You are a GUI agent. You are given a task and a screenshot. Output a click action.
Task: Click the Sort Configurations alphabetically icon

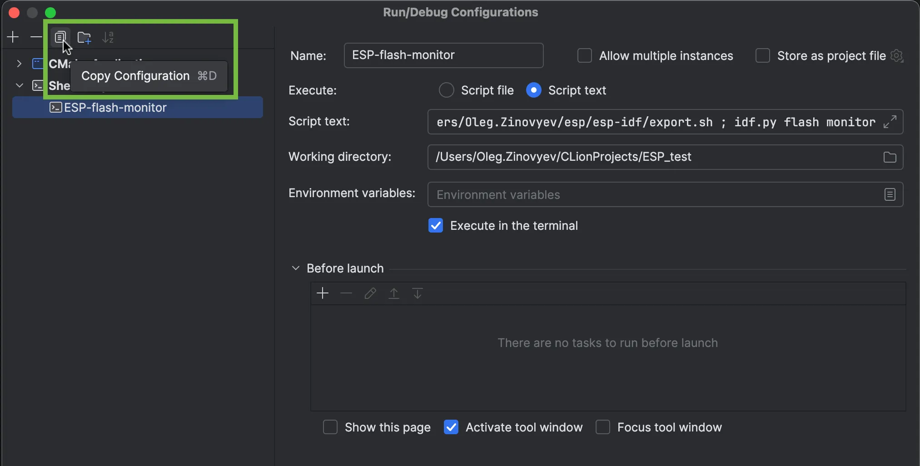[108, 37]
